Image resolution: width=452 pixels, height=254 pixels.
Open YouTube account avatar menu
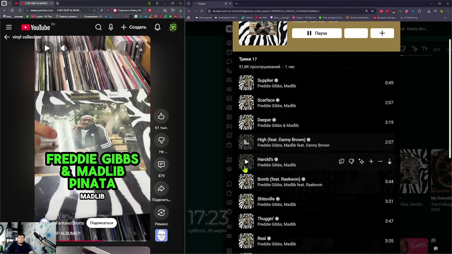[173, 27]
